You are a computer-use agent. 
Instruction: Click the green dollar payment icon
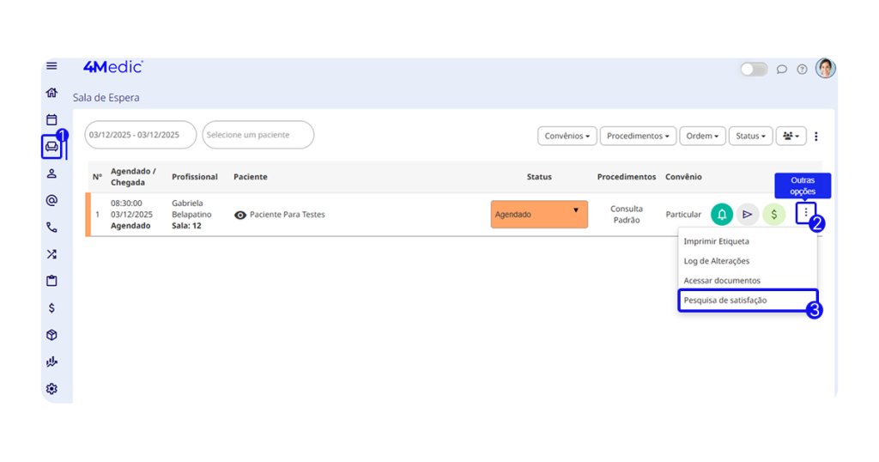773,215
